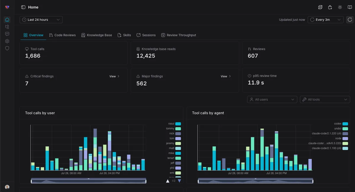Click the Reviews value 607

coord(253,56)
